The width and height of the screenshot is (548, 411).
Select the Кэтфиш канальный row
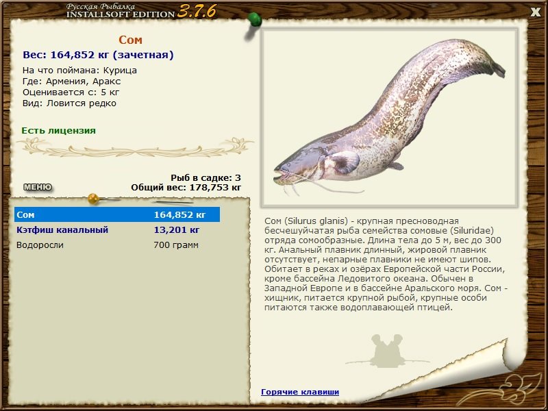tap(117, 229)
